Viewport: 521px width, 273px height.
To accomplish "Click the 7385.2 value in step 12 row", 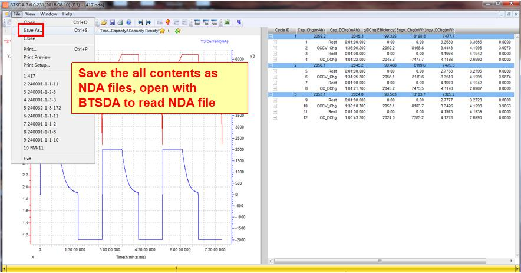I will coord(418,117).
